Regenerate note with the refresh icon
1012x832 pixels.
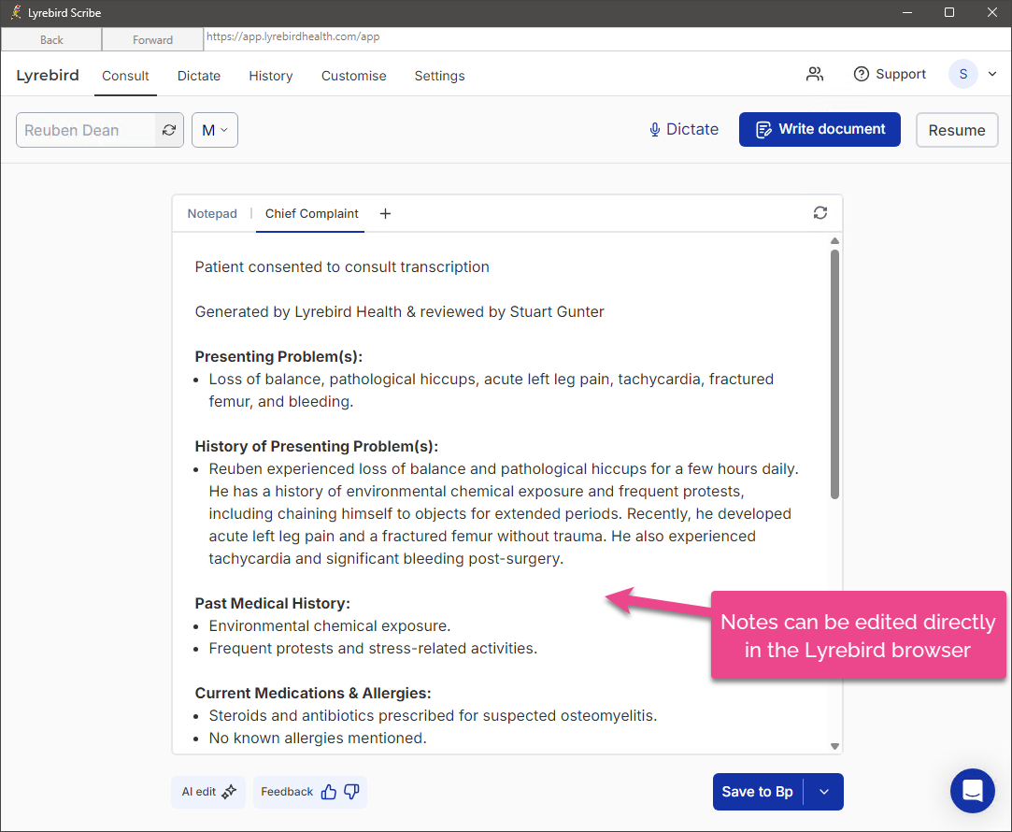click(820, 213)
